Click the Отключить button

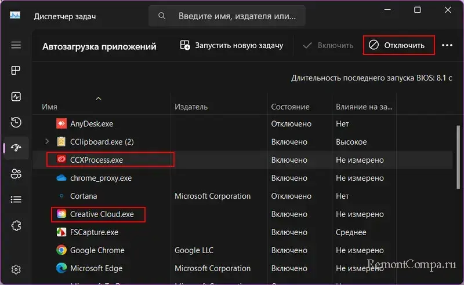398,45
